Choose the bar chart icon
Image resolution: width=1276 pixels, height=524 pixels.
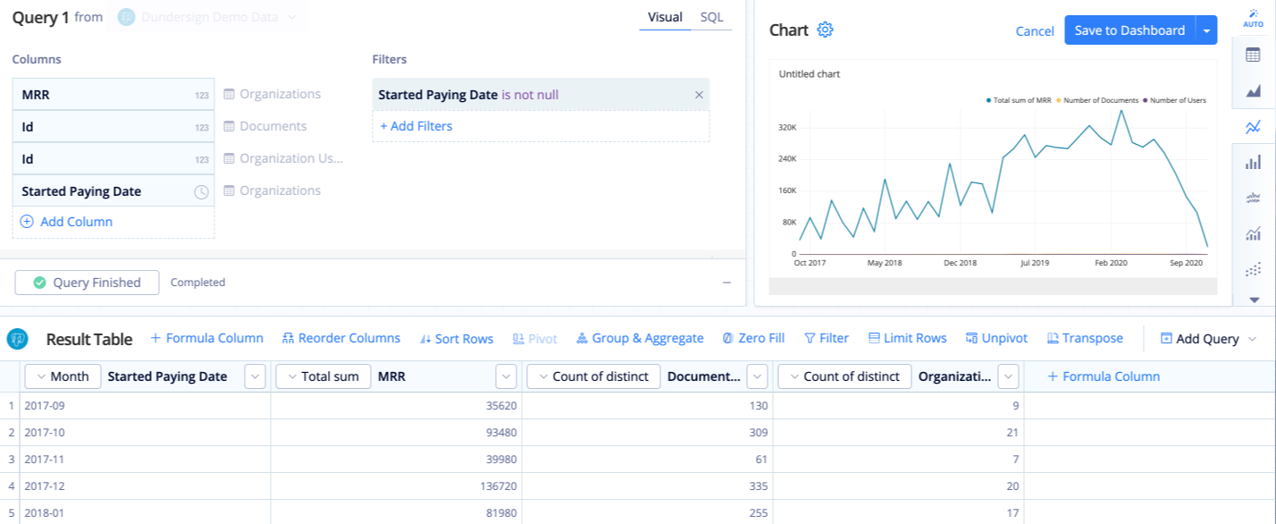(x=1253, y=162)
